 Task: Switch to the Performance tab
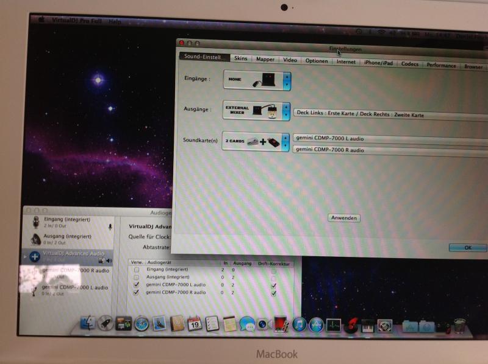(x=441, y=65)
